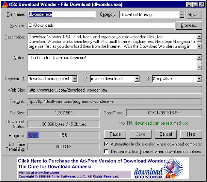Uncheck Automatically close dialog when download completes
This screenshot has height=182, width=207.
[x=107, y=144]
